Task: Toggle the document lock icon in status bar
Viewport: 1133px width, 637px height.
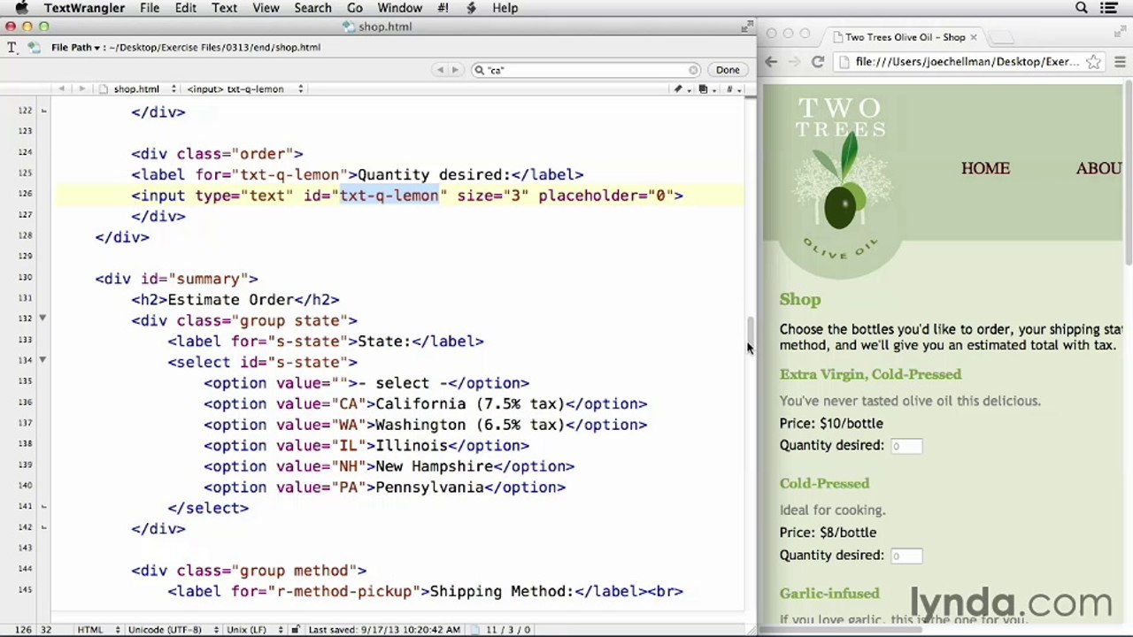Action: coord(296,629)
